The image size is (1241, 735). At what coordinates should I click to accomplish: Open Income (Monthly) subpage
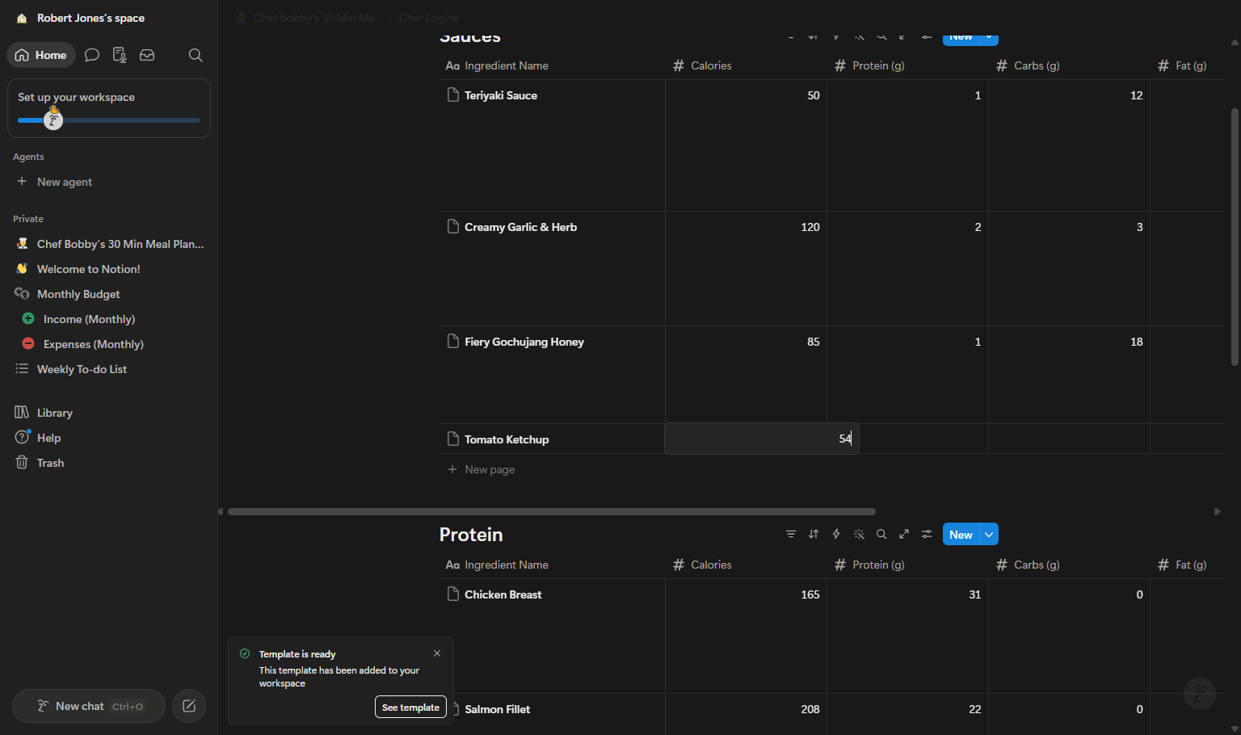108,319
